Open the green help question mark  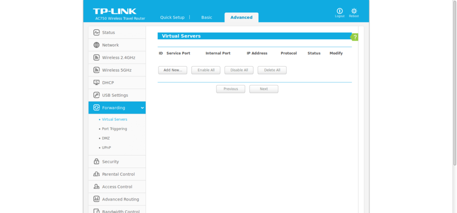[x=355, y=37]
